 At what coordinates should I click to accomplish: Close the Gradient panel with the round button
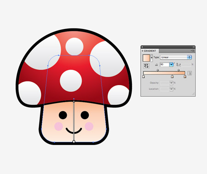click(x=142, y=47)
